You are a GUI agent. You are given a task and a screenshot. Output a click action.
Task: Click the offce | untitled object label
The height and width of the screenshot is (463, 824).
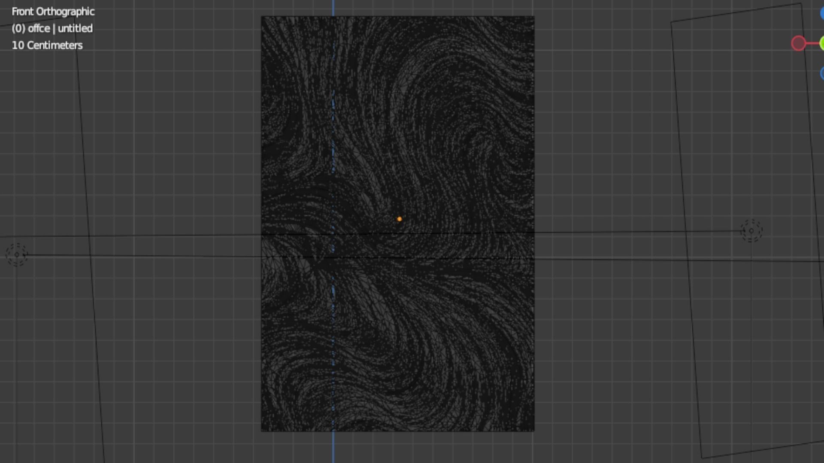[52, 28]
